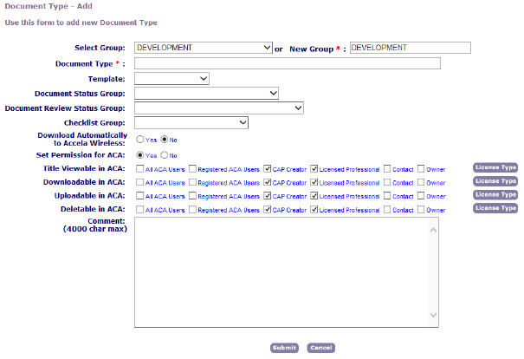Submit the new Document Type form

coord(284,348)
